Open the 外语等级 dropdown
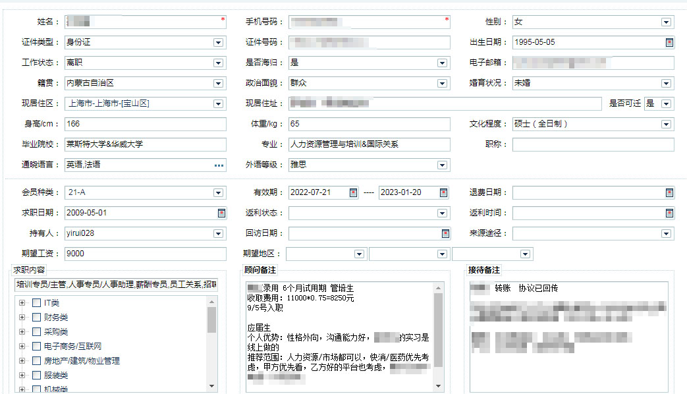 coord(442,165)
